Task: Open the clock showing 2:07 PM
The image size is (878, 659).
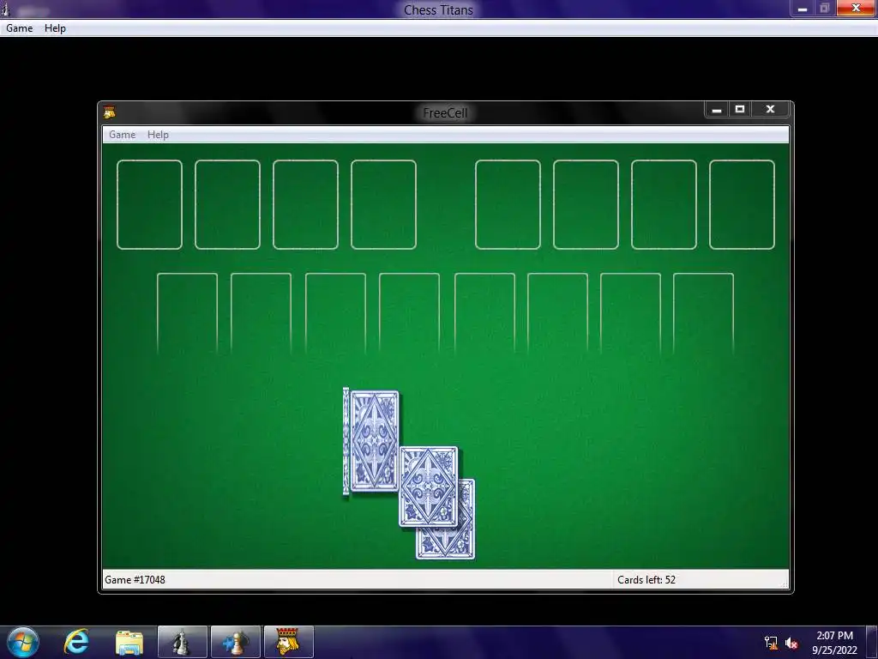Action: [834, 643]
